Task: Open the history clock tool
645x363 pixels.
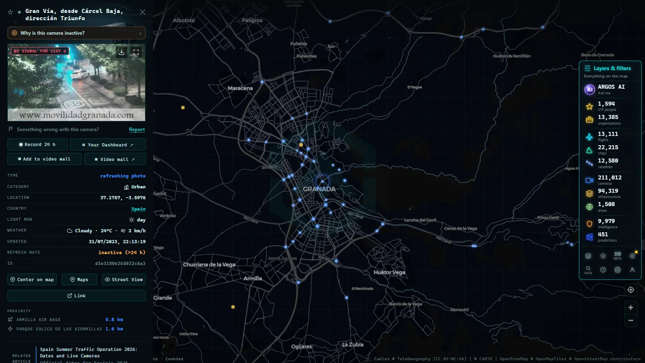Action: coord(603,270)
